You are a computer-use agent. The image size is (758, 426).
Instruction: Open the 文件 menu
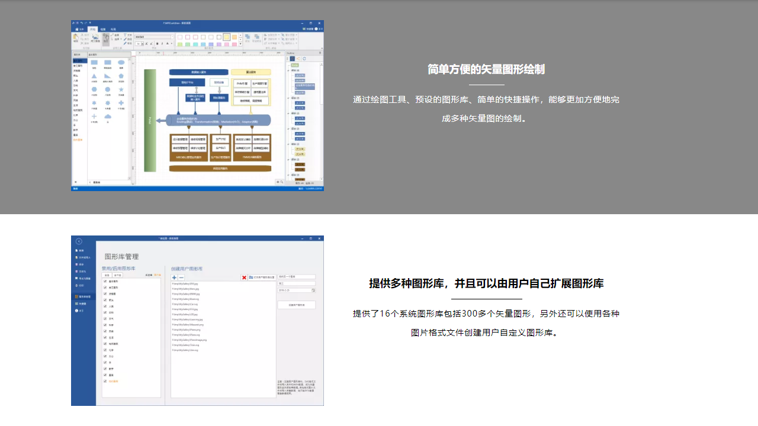81,29
